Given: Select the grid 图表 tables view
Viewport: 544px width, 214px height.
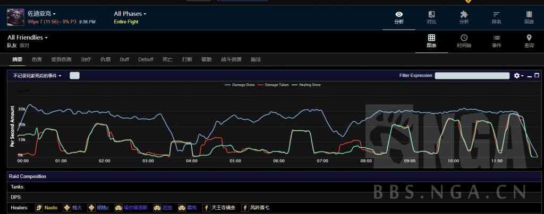Looking at the screenshot, I should 431,41.
